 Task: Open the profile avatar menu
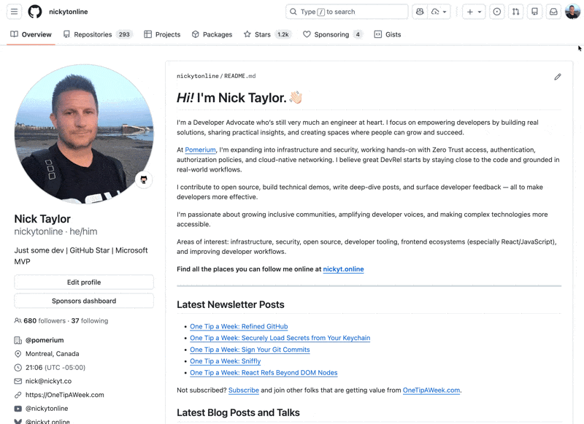pos(572,12)
